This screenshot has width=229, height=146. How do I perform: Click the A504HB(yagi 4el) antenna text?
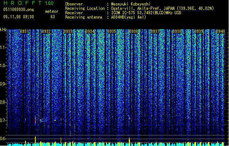(129, 17)
